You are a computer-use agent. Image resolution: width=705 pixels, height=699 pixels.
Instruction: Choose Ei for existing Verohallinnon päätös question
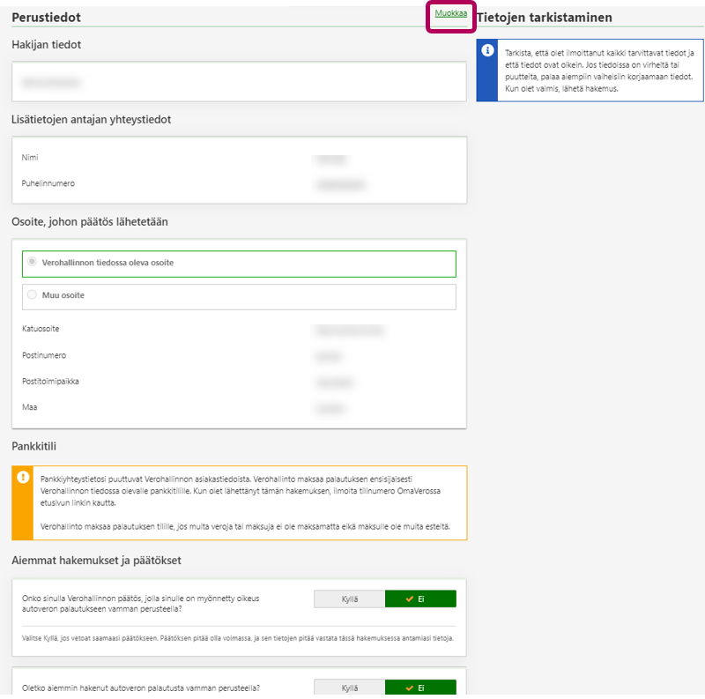(420, 599)
